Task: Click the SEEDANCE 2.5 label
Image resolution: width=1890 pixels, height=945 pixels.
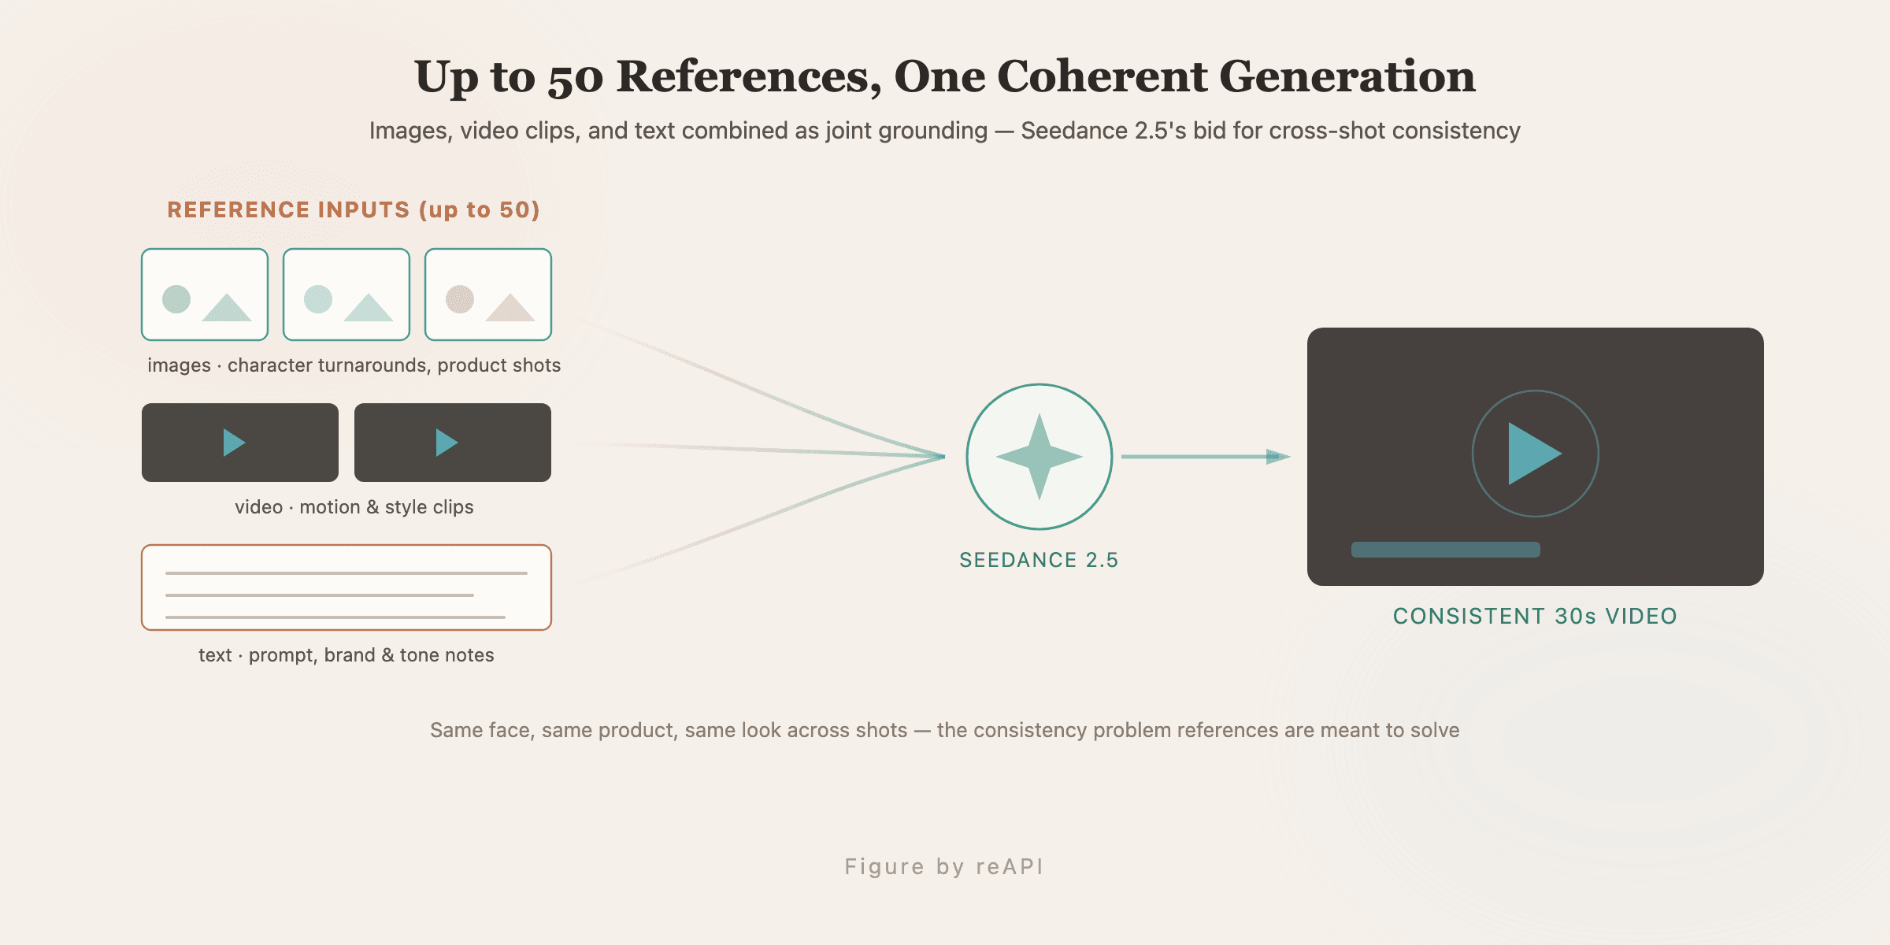Action: pos(1039,560)
